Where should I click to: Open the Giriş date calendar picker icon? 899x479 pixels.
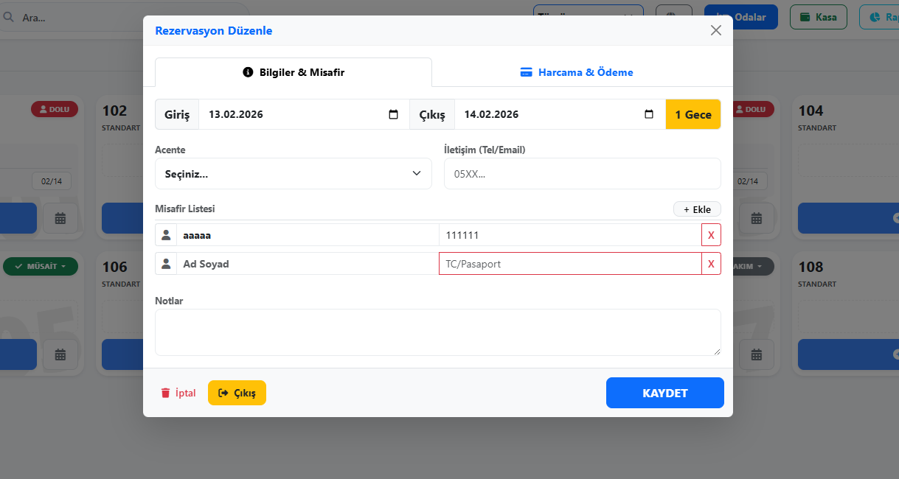pyautogui.click(x=393, y=115)
